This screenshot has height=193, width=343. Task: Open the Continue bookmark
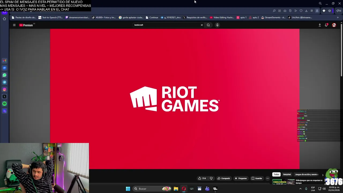152,17
